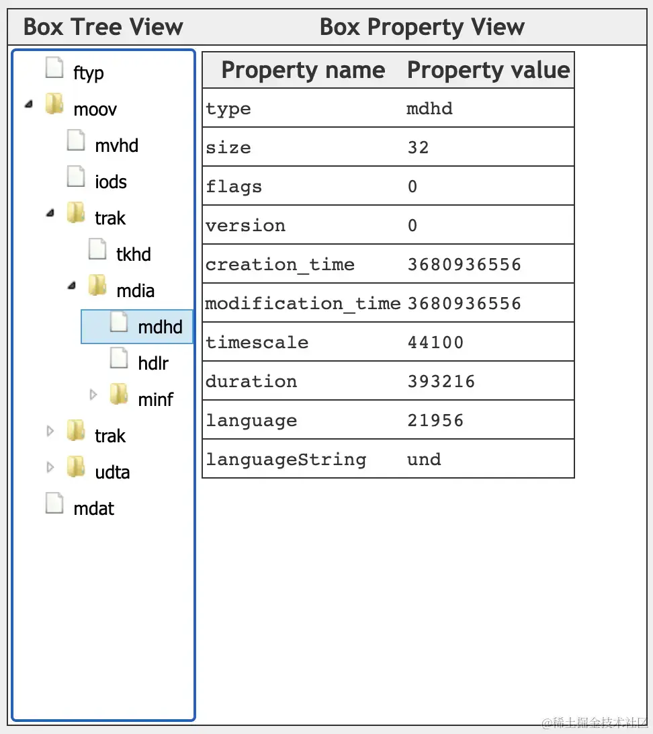Click the timescale value 44100
Screen dimensions: 653x734
(435, 342)
